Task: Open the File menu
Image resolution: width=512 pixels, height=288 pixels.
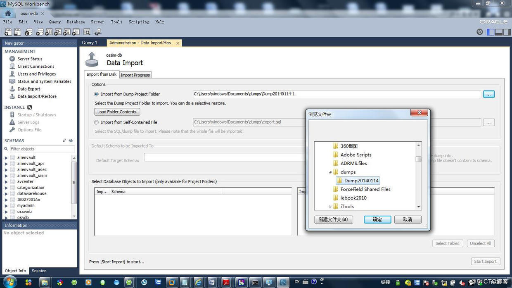Action: (8, 22)
